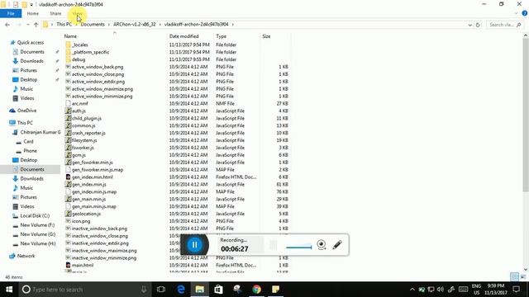Open Chitranjan Kumar G device

coord(41,132)
